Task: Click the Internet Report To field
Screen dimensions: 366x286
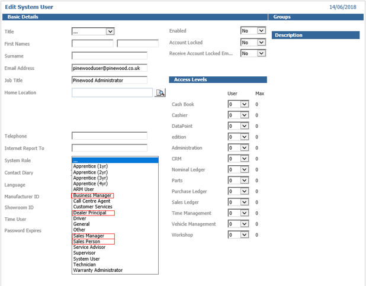Action: [x=110, y=148]
